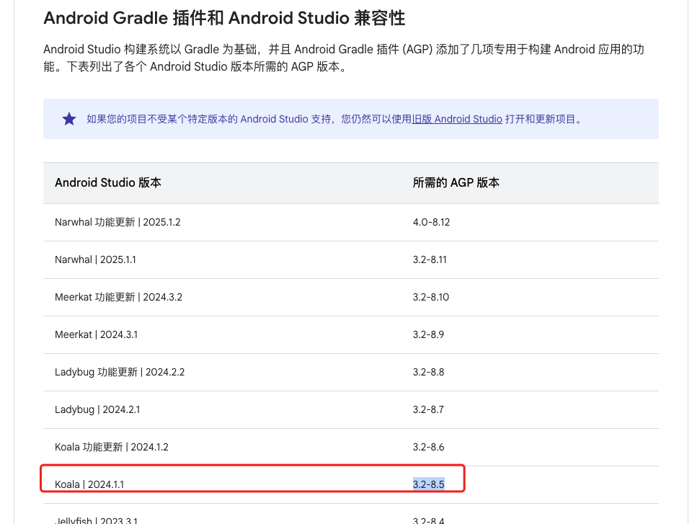The width and height of the screenshot is (692, 524).
Task: Click the 3.2-8.7 AGP version cell
Action: click(428, 409)
